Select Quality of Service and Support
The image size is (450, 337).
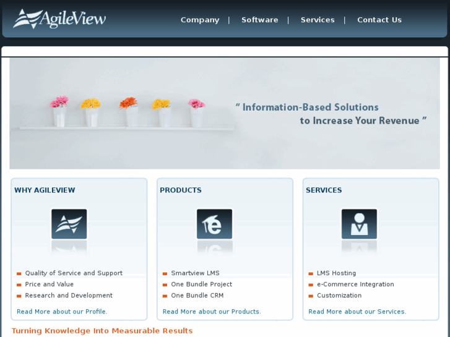click(74, 273)
